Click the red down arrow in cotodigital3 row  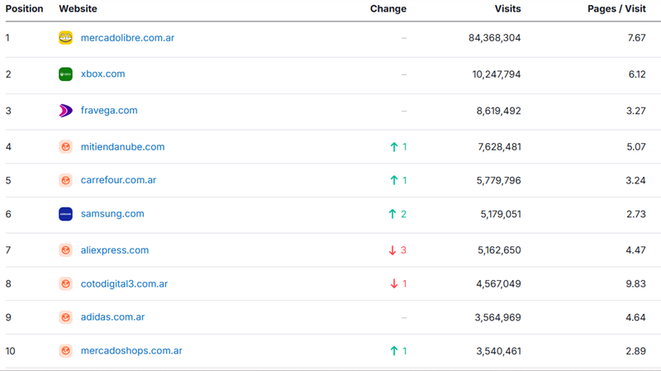(x=394, y=283)
